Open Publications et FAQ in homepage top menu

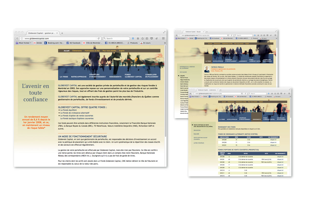coord(92,51)
